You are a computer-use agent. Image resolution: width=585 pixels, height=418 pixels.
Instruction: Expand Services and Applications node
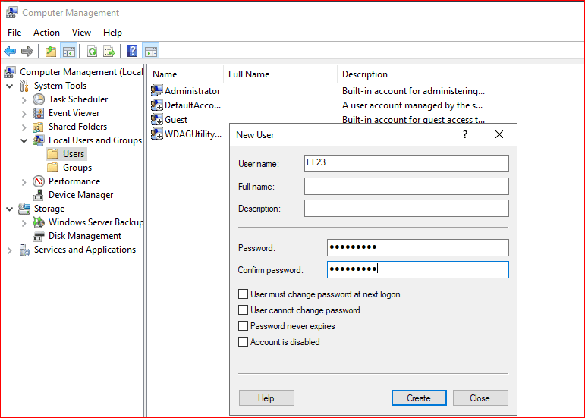click(10, 250)
